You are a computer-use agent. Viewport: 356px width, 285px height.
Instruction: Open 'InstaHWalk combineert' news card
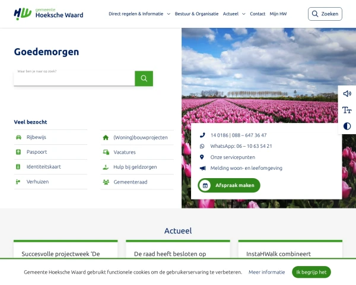(x=290, y=249)
